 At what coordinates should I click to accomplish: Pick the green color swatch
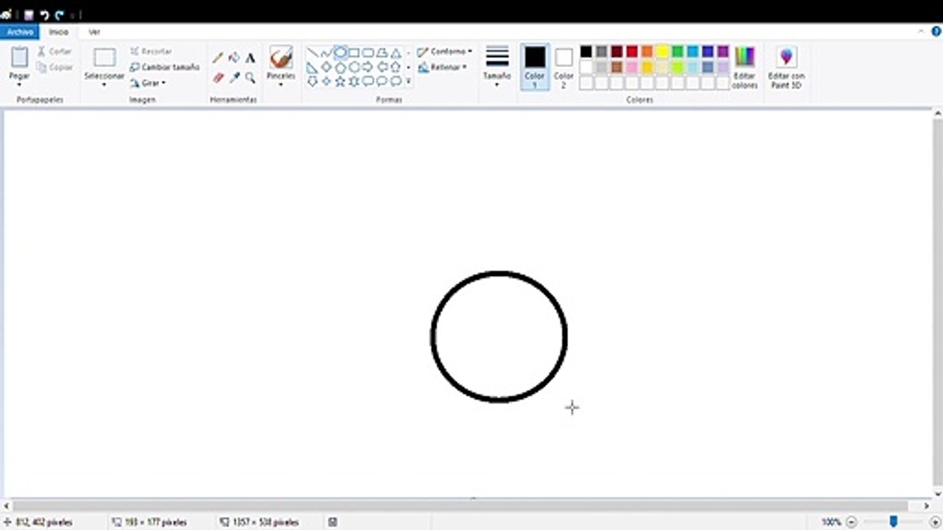click(x=677, y=52)
